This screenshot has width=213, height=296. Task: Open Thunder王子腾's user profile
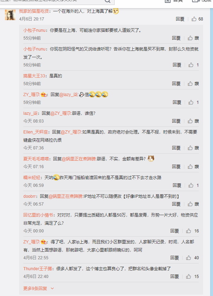38,269
